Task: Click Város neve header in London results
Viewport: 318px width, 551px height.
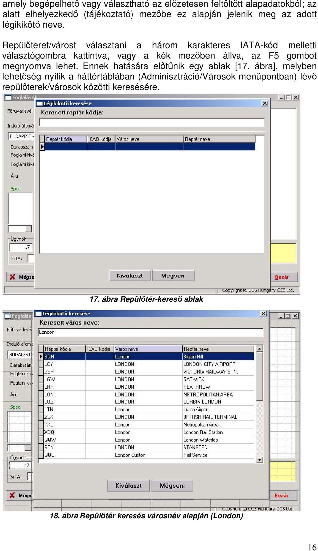Action: click(148, 349)
